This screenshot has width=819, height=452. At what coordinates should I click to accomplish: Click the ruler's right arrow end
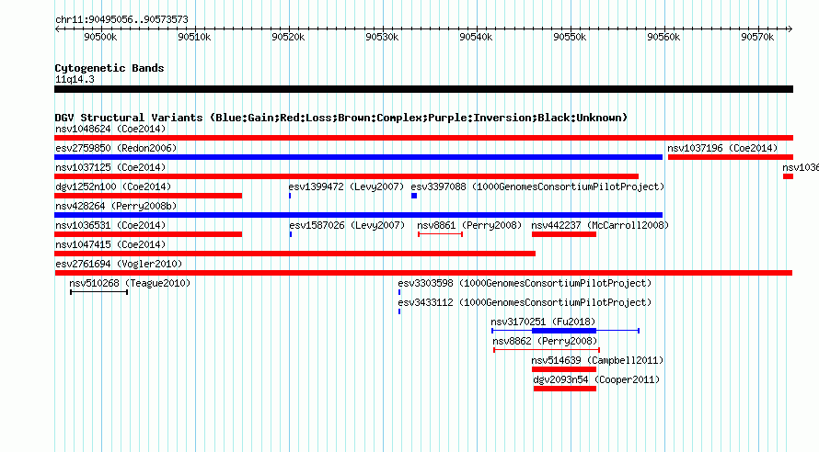click(x=790, y=28)
